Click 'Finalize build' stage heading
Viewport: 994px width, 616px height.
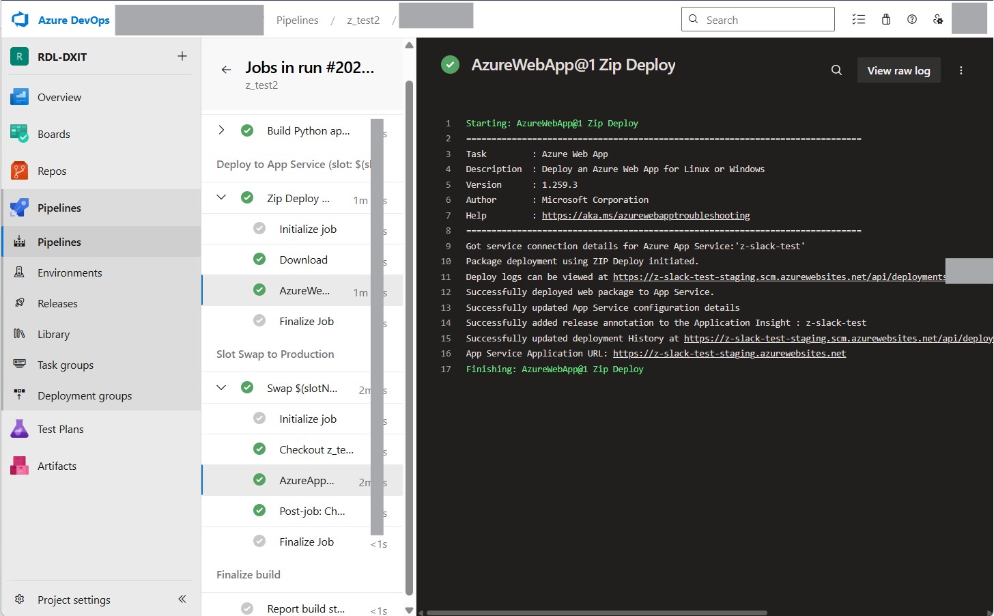tap(248, 574)
